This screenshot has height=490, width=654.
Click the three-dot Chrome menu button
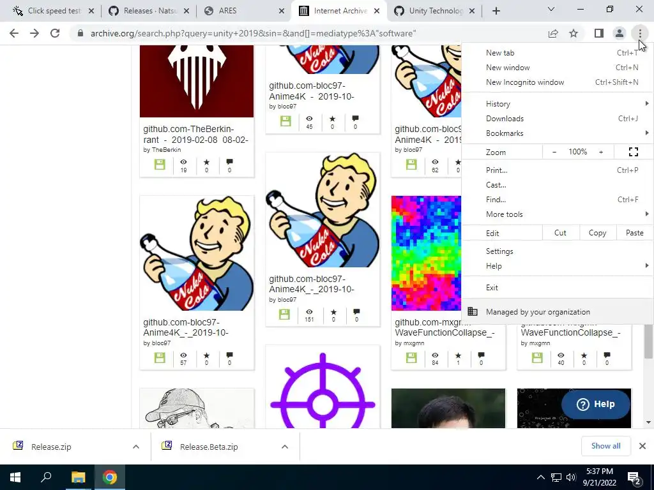pos(640,33)
